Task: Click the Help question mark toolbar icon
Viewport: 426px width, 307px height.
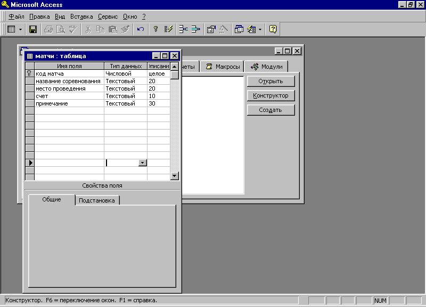Action: [x=273, y=29]
